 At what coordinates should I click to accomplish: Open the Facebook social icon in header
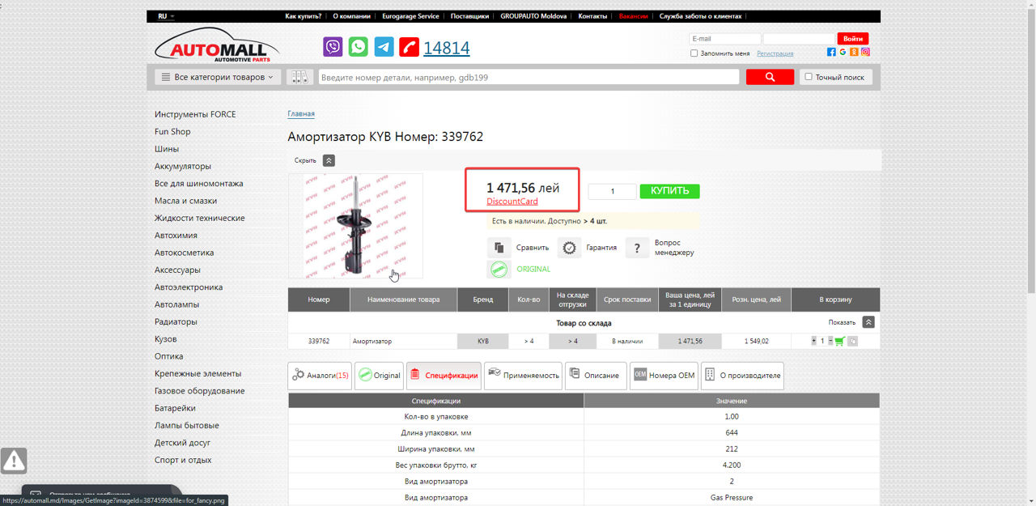click(831, 52)
